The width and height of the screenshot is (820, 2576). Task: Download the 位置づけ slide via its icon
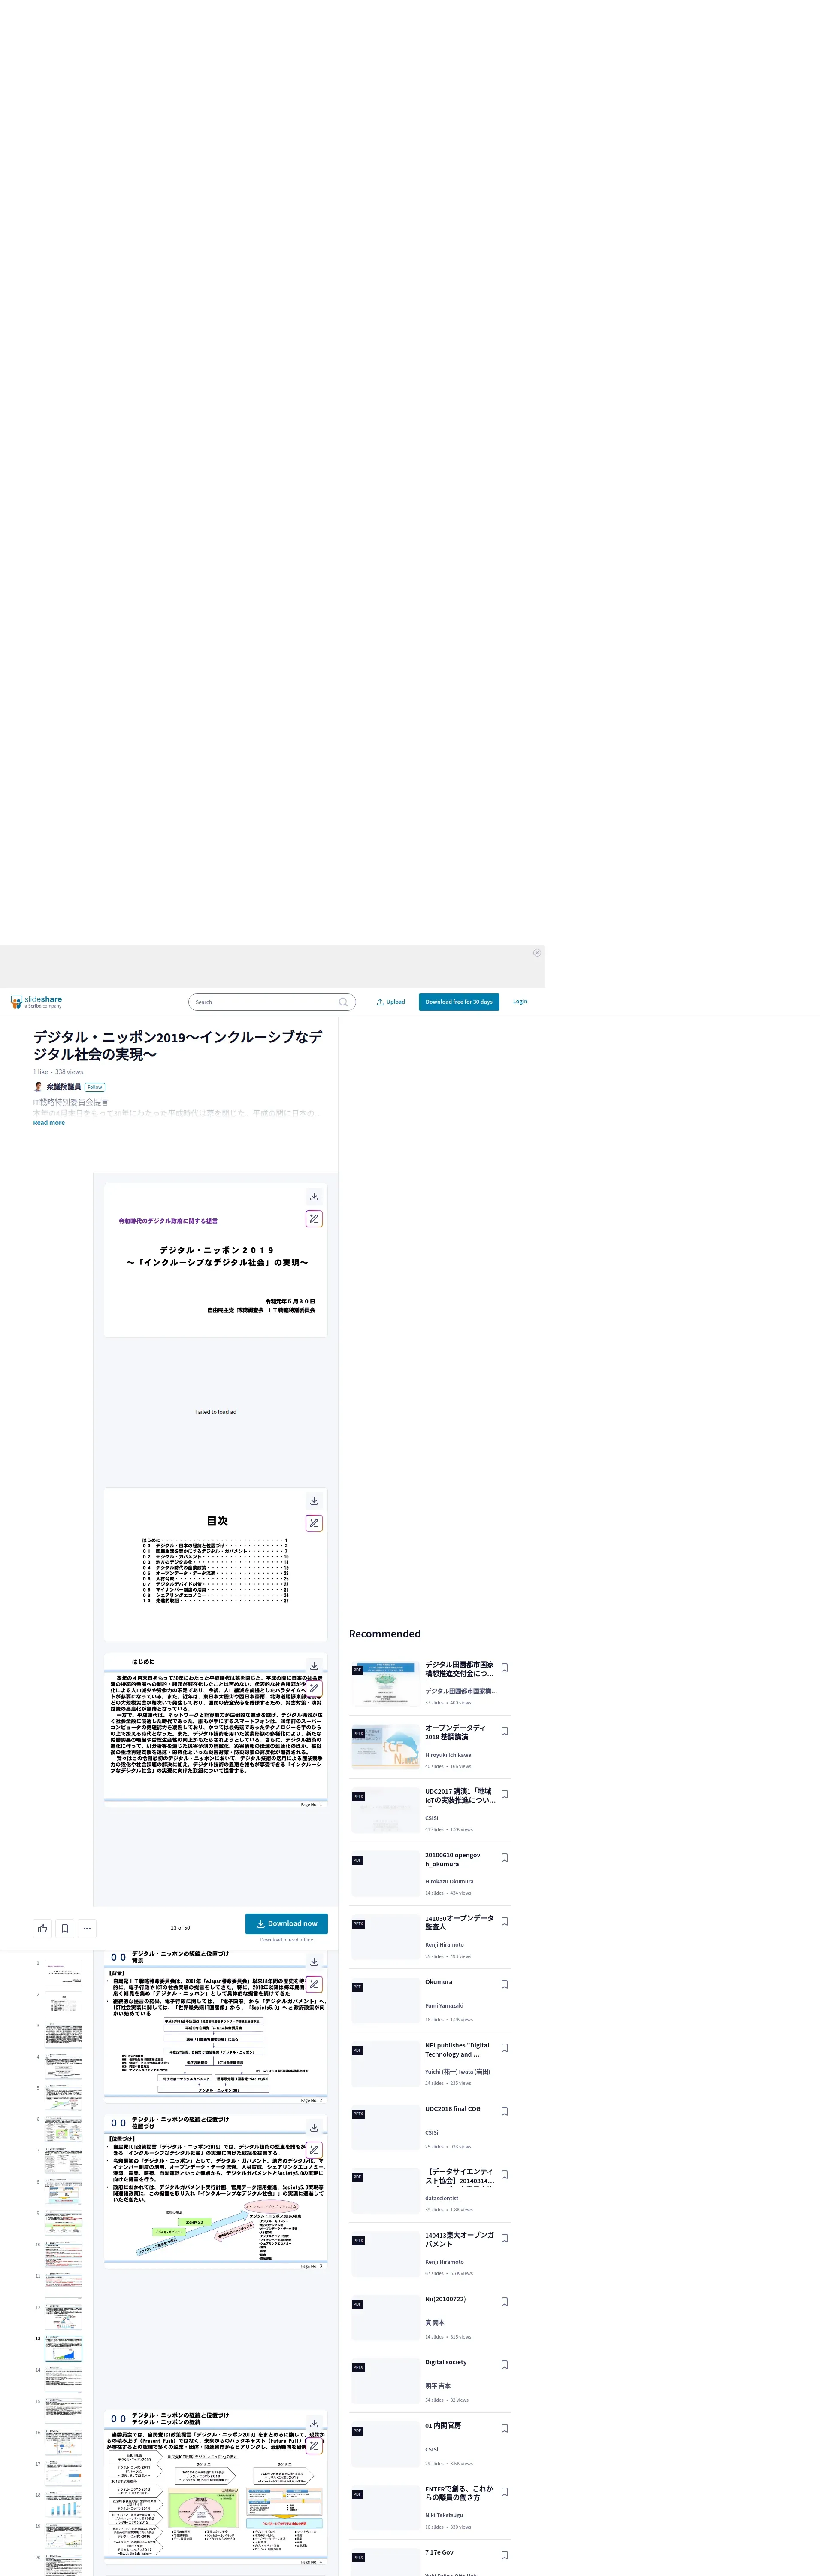pyautogui.click(x=314, y=2128)
